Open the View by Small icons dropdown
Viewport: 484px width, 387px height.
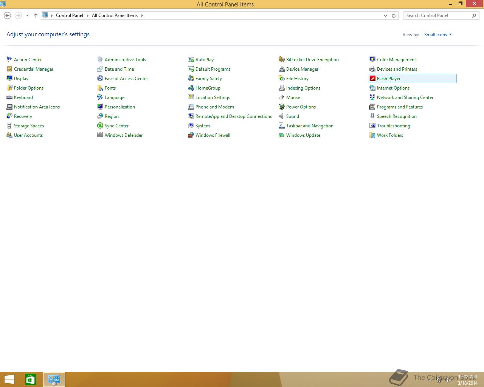(438, 34)
